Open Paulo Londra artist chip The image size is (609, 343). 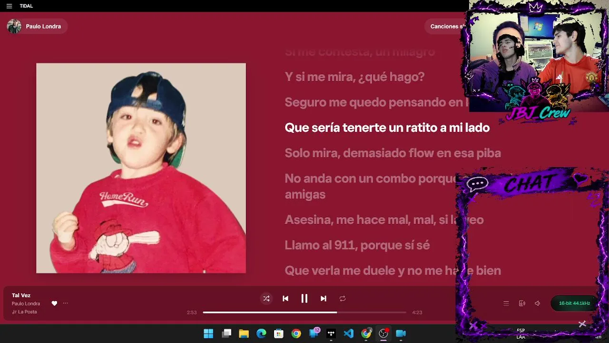pyautogui.click(x=37, y=26)
